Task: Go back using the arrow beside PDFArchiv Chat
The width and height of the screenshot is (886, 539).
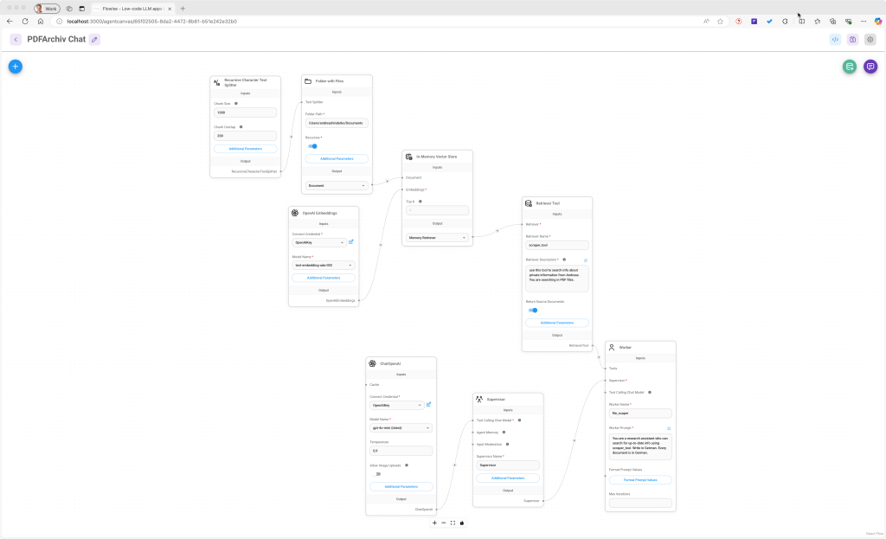Action: [16, 39]
